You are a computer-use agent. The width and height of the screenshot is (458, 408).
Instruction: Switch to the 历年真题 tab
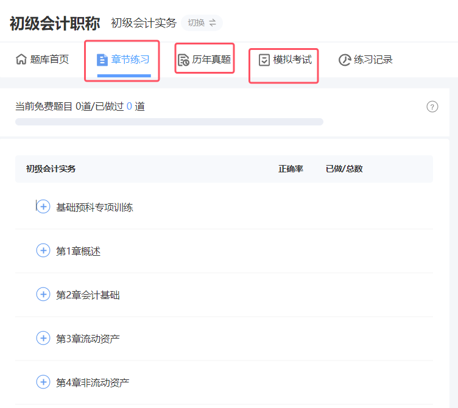211,60
